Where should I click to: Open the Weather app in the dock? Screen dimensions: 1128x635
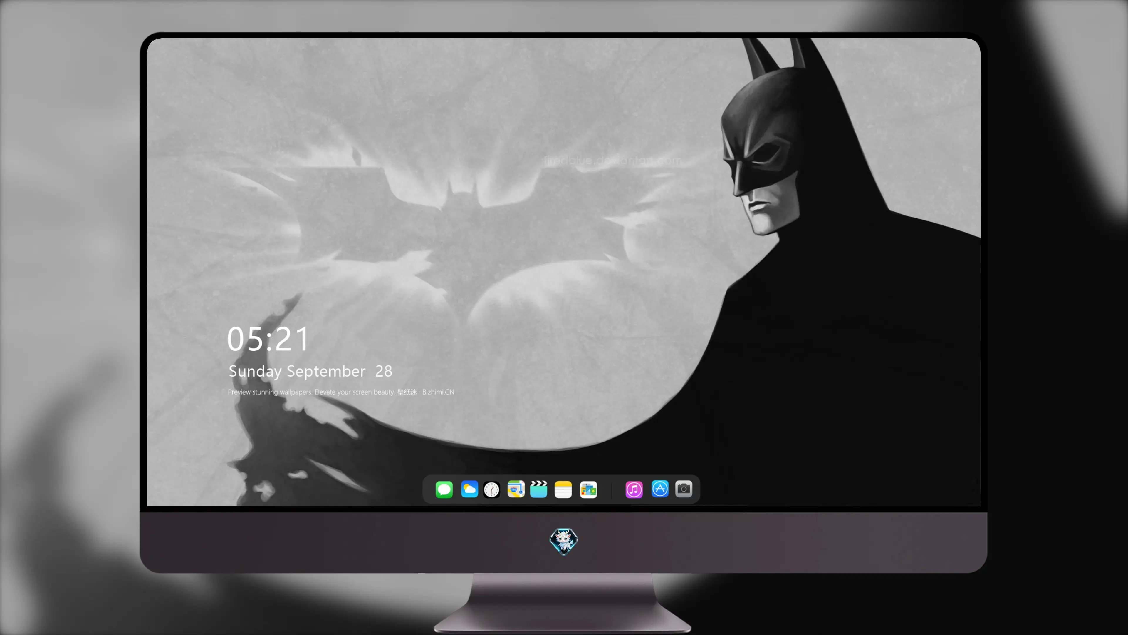pyautogui.click(x=469, y=489)
